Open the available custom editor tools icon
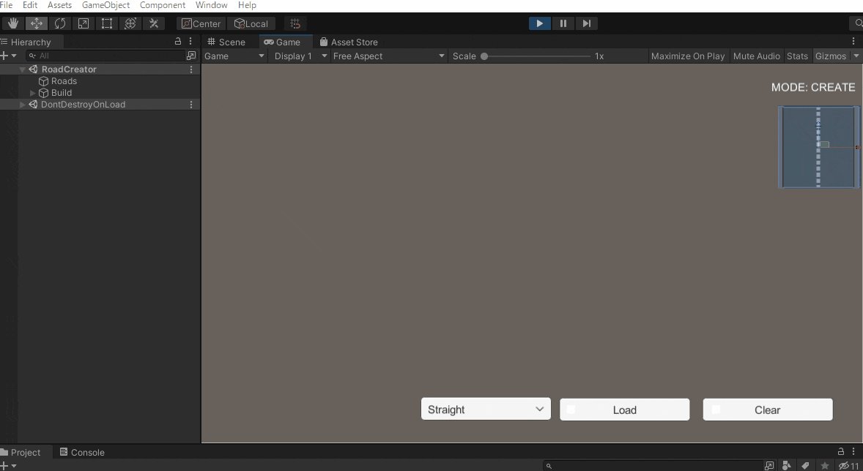The height and width of the screenshot is (471, 863). tap(154, 23)
